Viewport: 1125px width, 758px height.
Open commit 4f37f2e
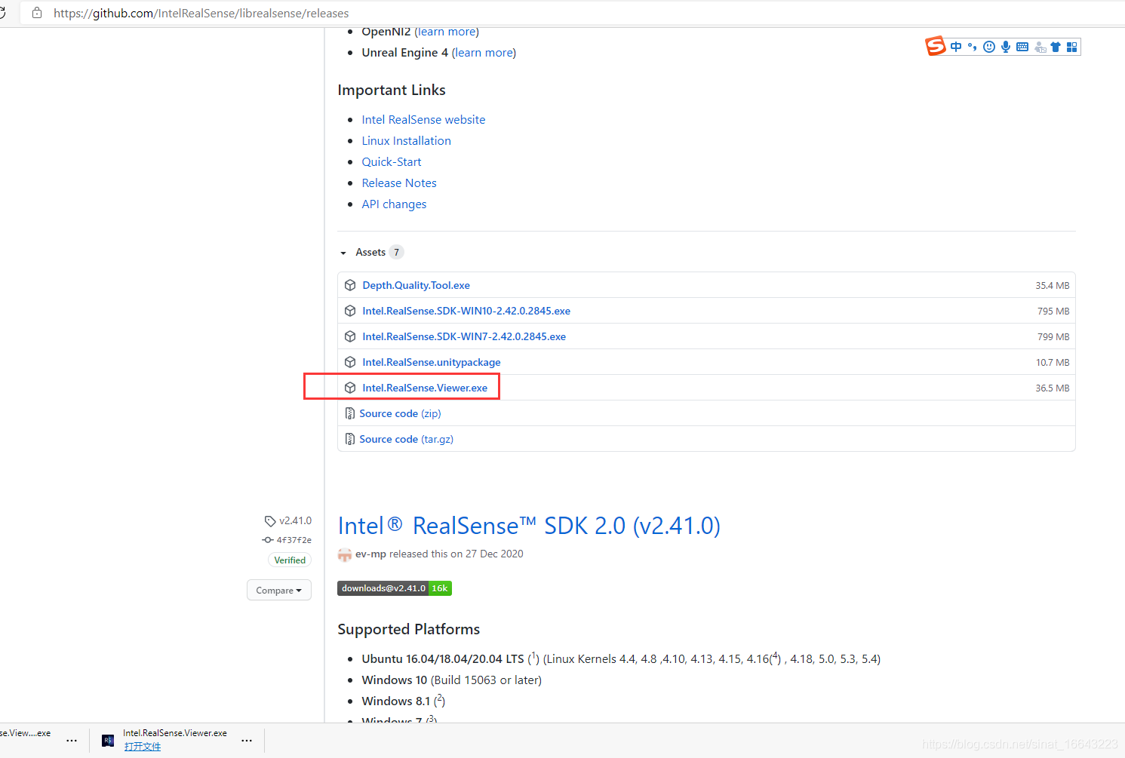(294, 540)
